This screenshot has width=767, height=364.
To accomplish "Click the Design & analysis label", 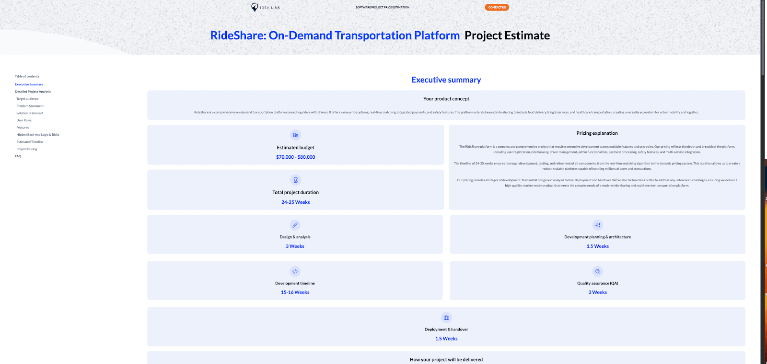I will 295,237.
